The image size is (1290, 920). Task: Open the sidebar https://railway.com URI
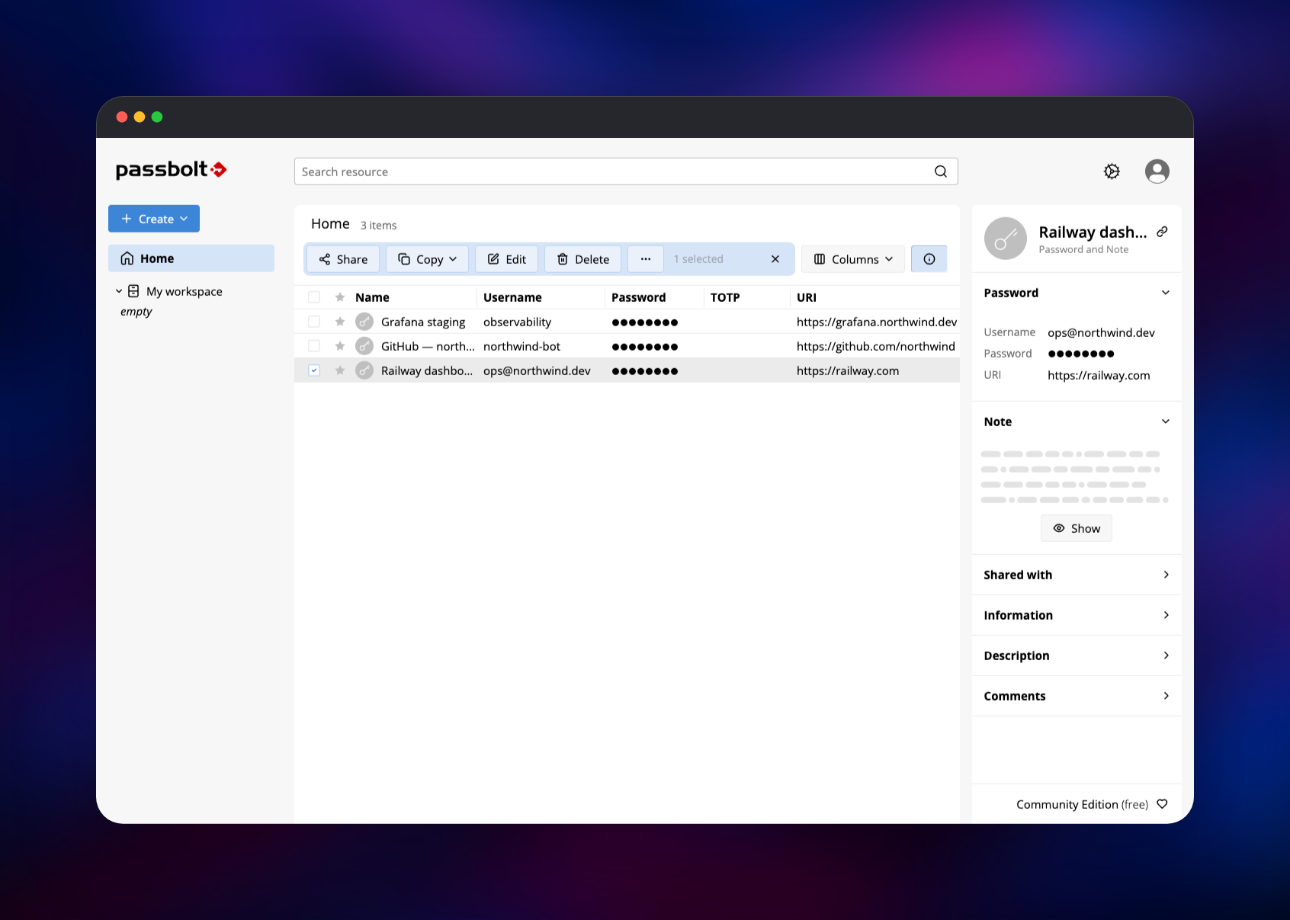[x=1099, y=375]
